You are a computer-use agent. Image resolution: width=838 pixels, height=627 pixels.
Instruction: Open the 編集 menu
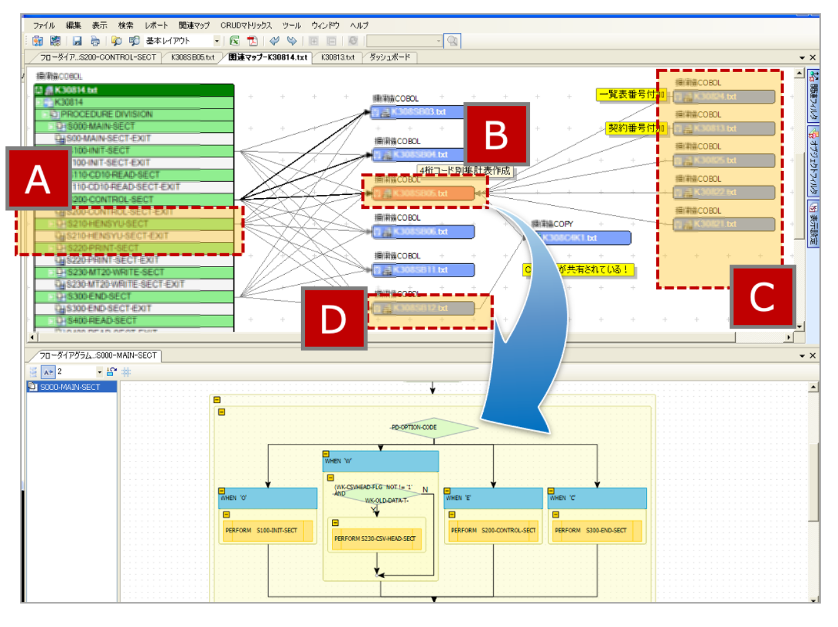tap(73, 26)
